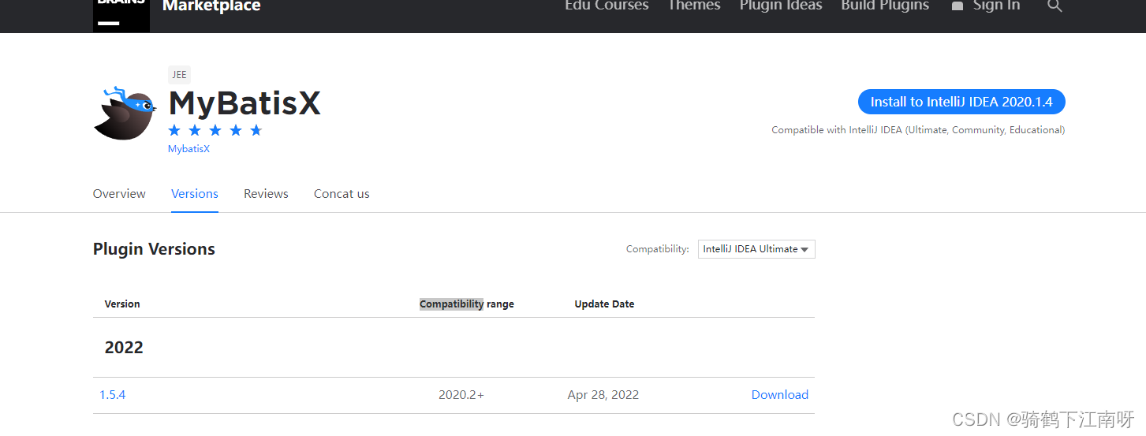Screen dimensions: 1146x436
Task: Click the JetBrains logo in header
Action: (x=121, y=16)
